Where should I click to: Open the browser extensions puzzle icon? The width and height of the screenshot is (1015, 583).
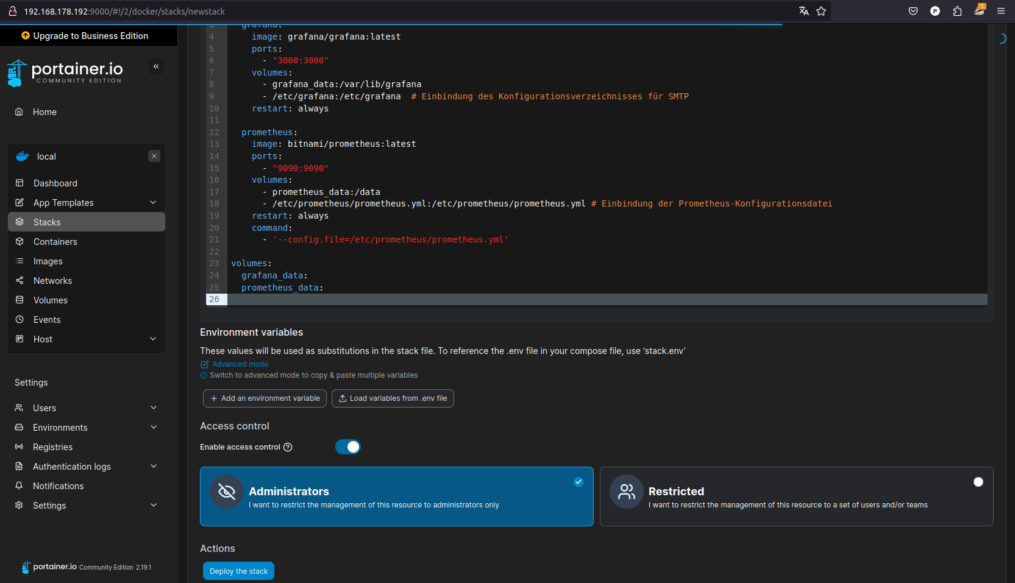[x=957, y=11]
